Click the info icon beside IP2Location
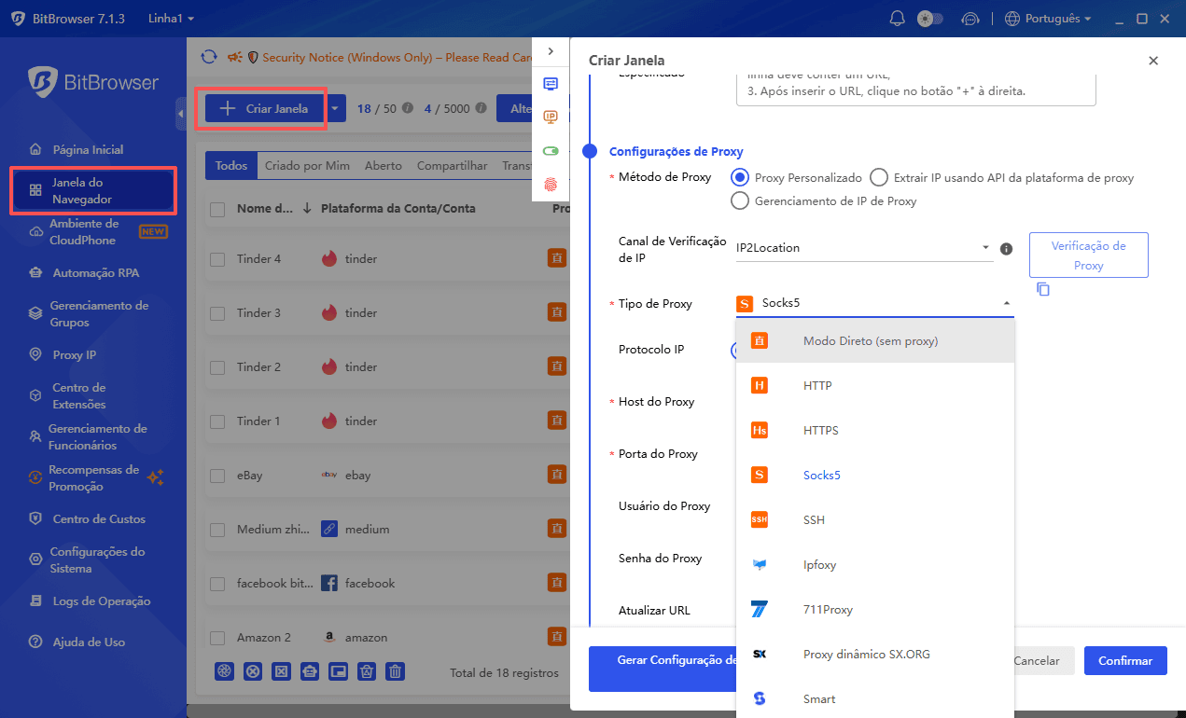This screenshot has width=1186, height=718. 1006,249
